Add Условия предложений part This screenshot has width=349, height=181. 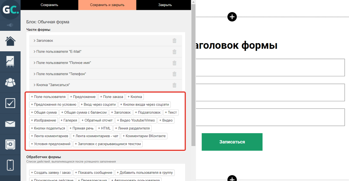click(51, 144)
